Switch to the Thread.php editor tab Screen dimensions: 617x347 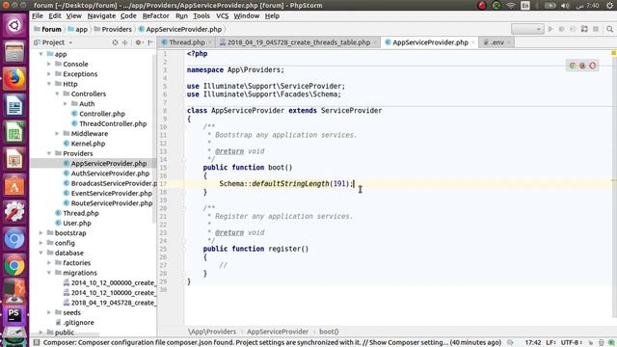pyautogui.click(x=187, y=42)
